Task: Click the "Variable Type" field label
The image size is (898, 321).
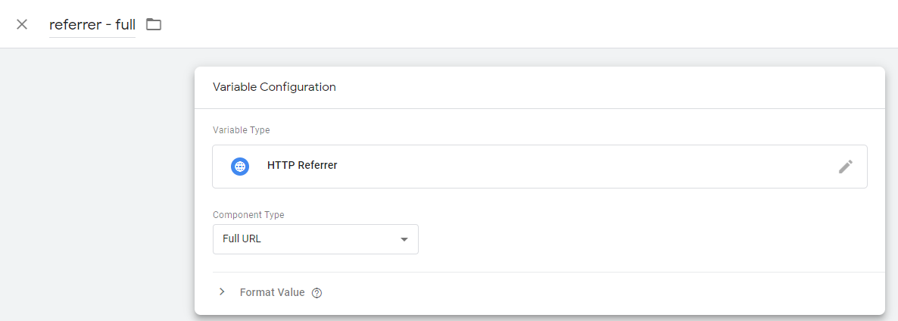Action: pyautogui.click(x=241, y=130)
